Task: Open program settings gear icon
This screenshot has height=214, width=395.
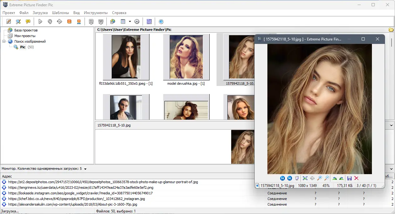Action: pos(137,21)
